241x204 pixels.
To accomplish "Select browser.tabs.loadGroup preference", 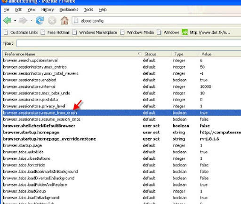I will [122, 191].
